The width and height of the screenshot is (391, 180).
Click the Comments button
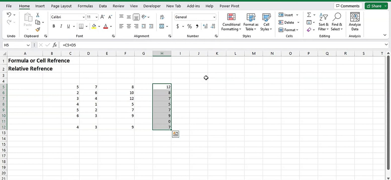(348, 6)
